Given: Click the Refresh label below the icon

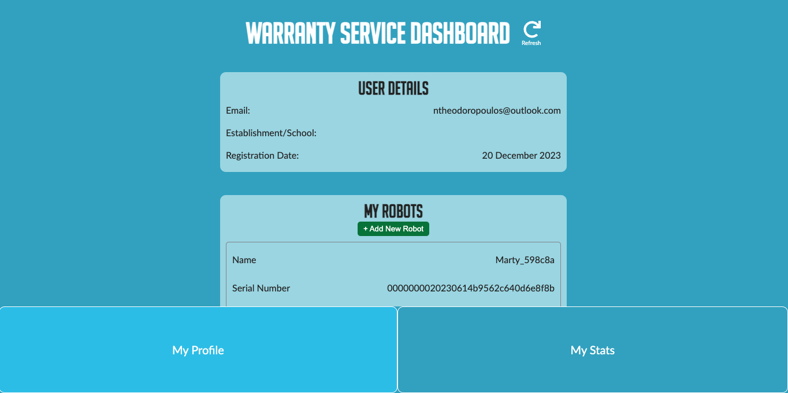Looking at the screenshot, I should click(x=531, y=42).
